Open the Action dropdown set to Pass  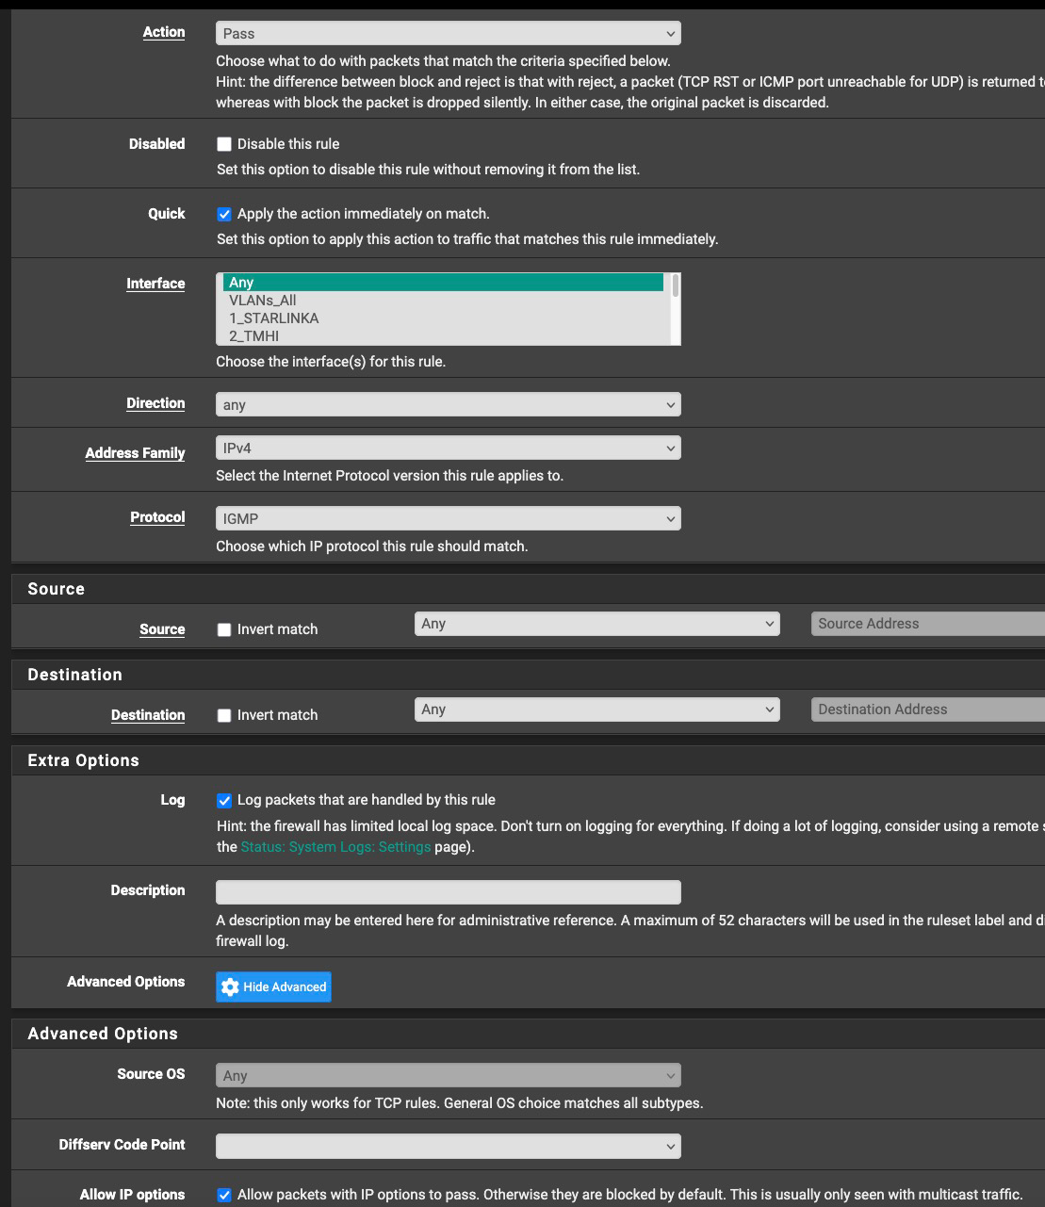(448, 33)
